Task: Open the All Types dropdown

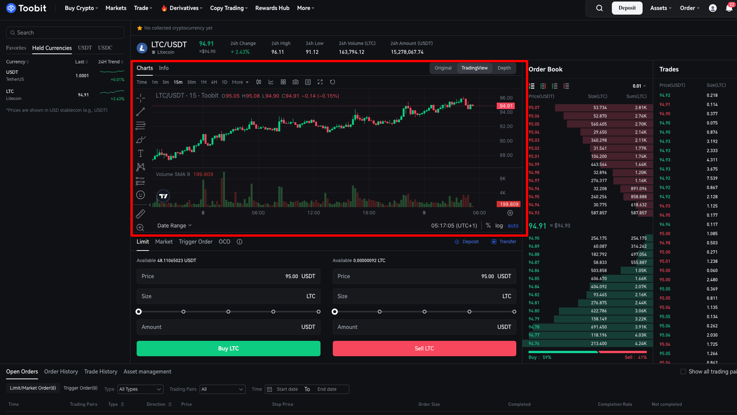Action: [140, 389]
